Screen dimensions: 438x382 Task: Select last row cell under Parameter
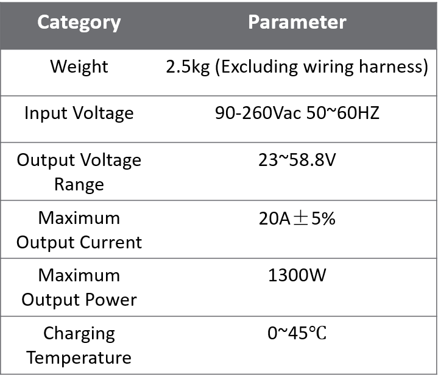coord(297,345)
